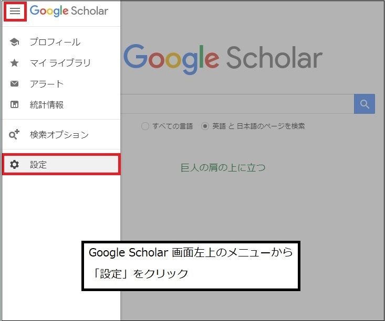Click the search text input field

click(236, 104)
